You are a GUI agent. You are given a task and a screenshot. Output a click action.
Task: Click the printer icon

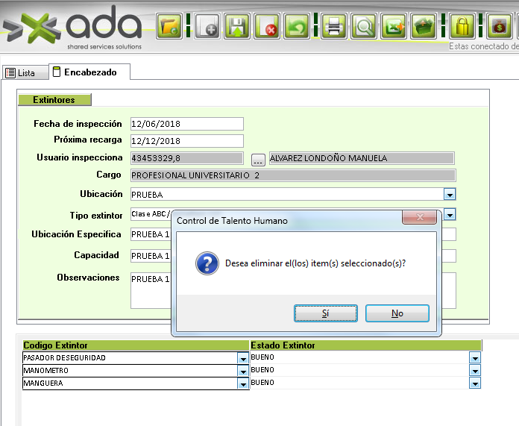click(x=334, y=27)
